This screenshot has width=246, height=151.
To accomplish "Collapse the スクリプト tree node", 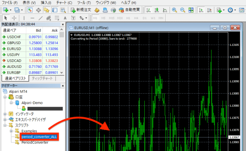I will pyautogui.click(x=5, y=125).
